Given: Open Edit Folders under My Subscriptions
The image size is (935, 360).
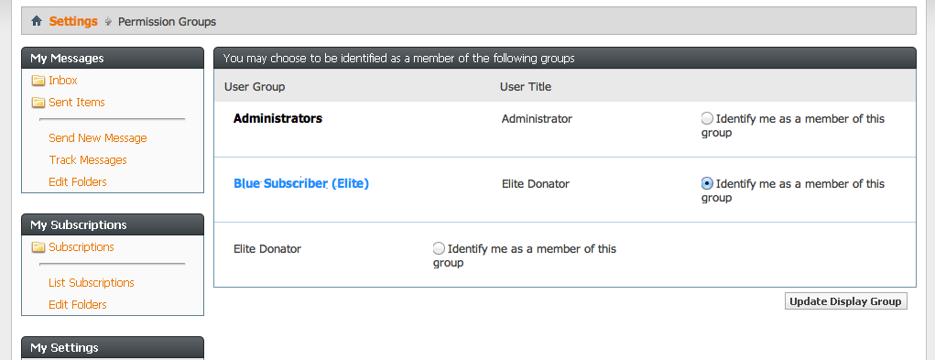Looking at the screenshot, I should (78, 305).
